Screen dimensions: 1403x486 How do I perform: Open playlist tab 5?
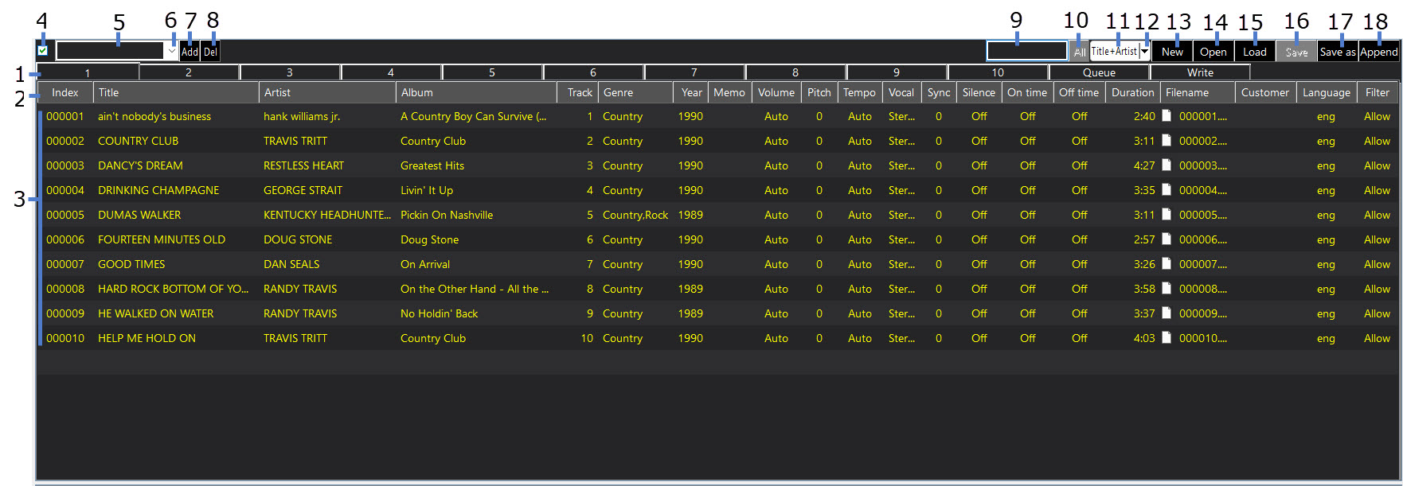492,72
